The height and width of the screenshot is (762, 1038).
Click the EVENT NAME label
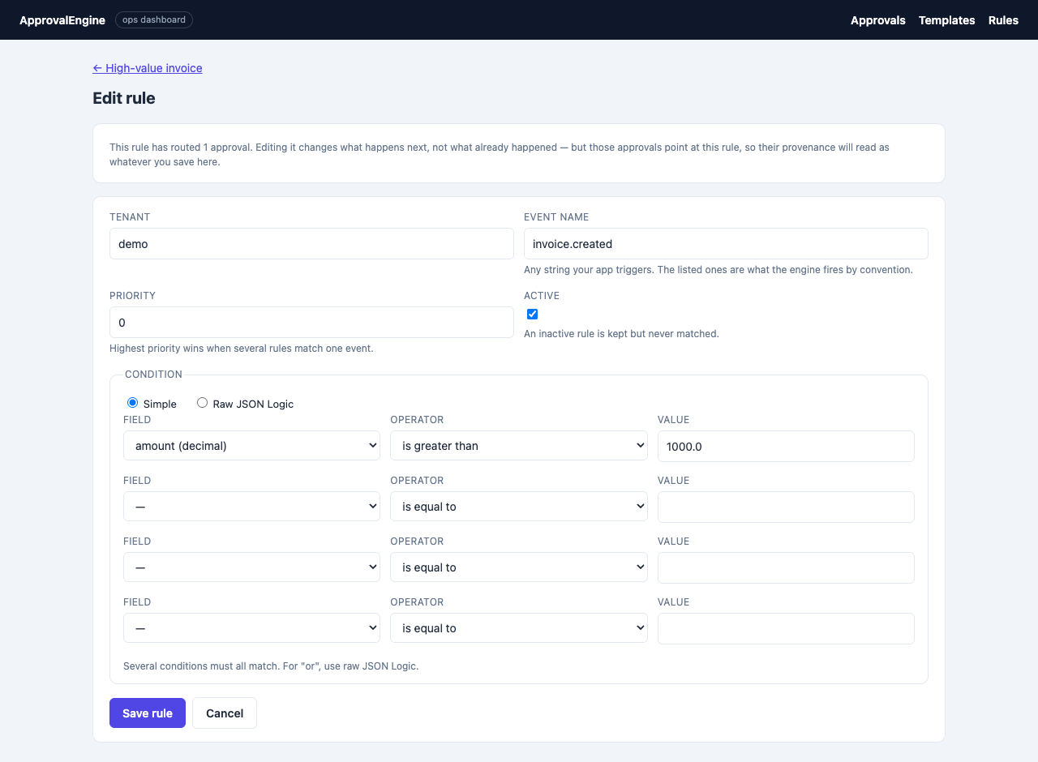tap(556, 217)
